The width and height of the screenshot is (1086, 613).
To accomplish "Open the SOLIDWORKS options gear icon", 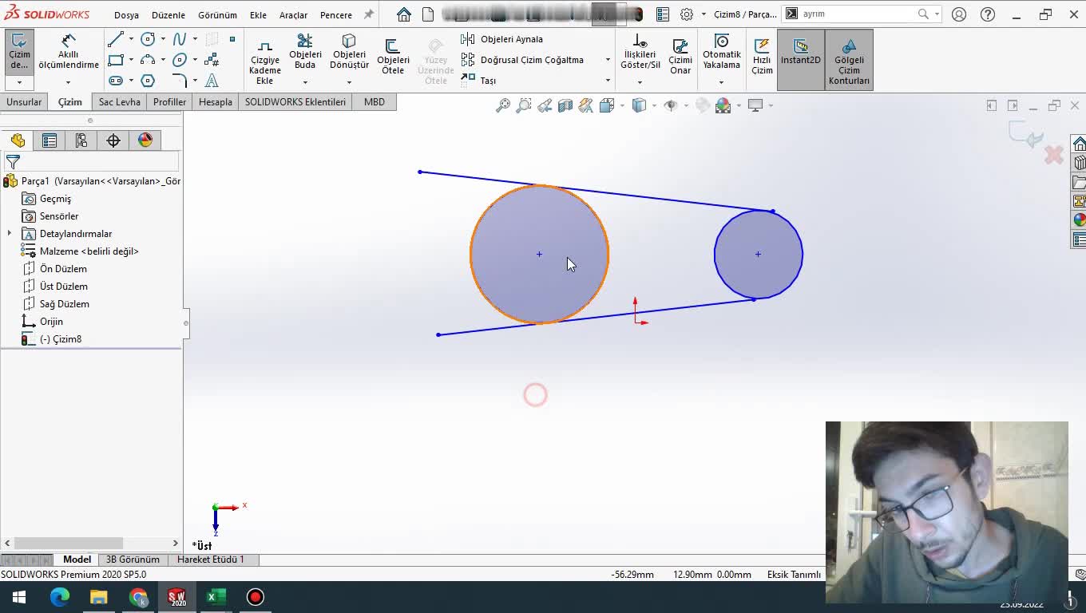I will pos(687,14).
